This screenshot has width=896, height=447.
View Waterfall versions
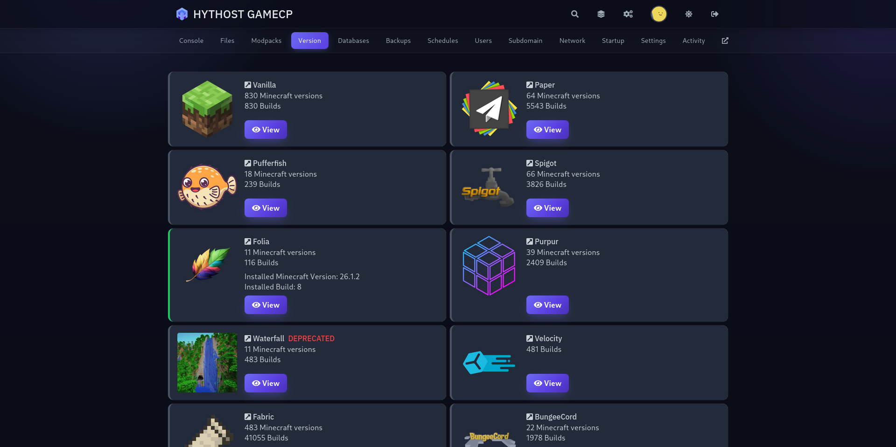(266, 383)
